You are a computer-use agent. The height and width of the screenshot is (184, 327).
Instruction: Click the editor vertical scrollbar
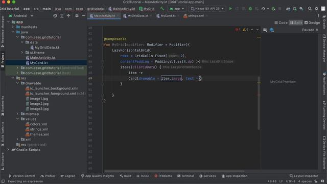coord(259,103)
